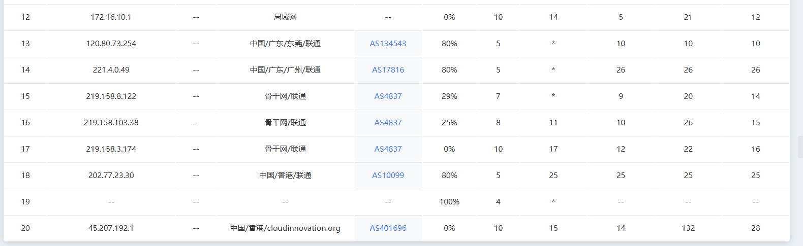The height and width of the screenshot is (246, 803).
Task: Click the IP address 221.4.0.49
Action: coord(111,70)
